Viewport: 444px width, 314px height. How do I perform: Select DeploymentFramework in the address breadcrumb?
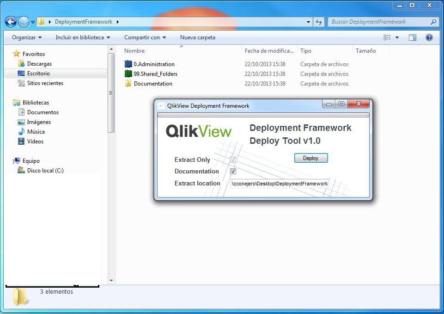(x=84, y=22)
